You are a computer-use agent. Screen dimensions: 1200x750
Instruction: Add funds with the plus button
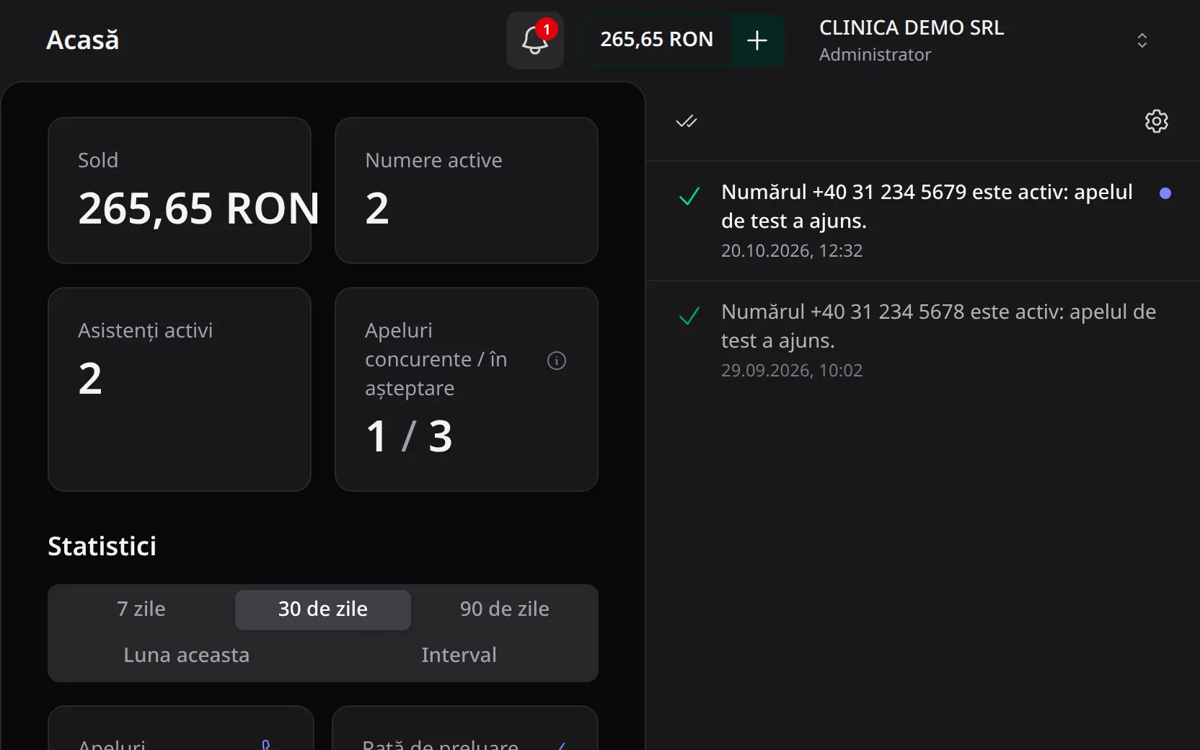[x=757, y=40]
